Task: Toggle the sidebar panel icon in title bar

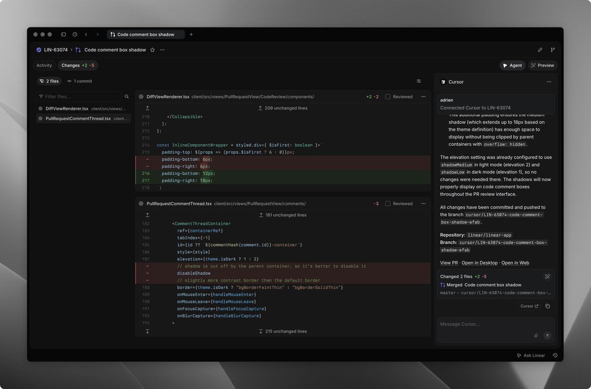Action: pos(64,34)
